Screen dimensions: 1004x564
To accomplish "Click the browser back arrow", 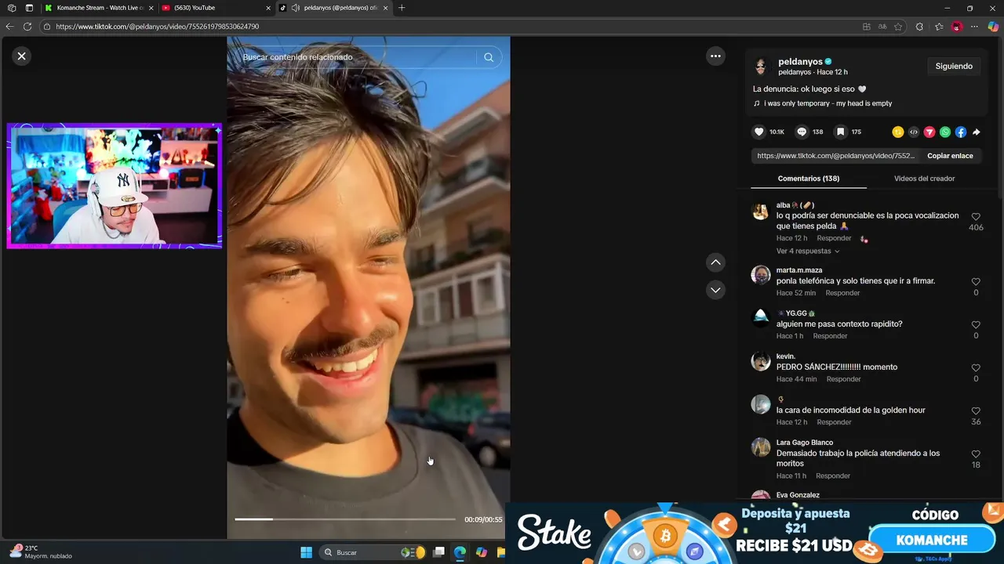I will (x=10, y=27).
